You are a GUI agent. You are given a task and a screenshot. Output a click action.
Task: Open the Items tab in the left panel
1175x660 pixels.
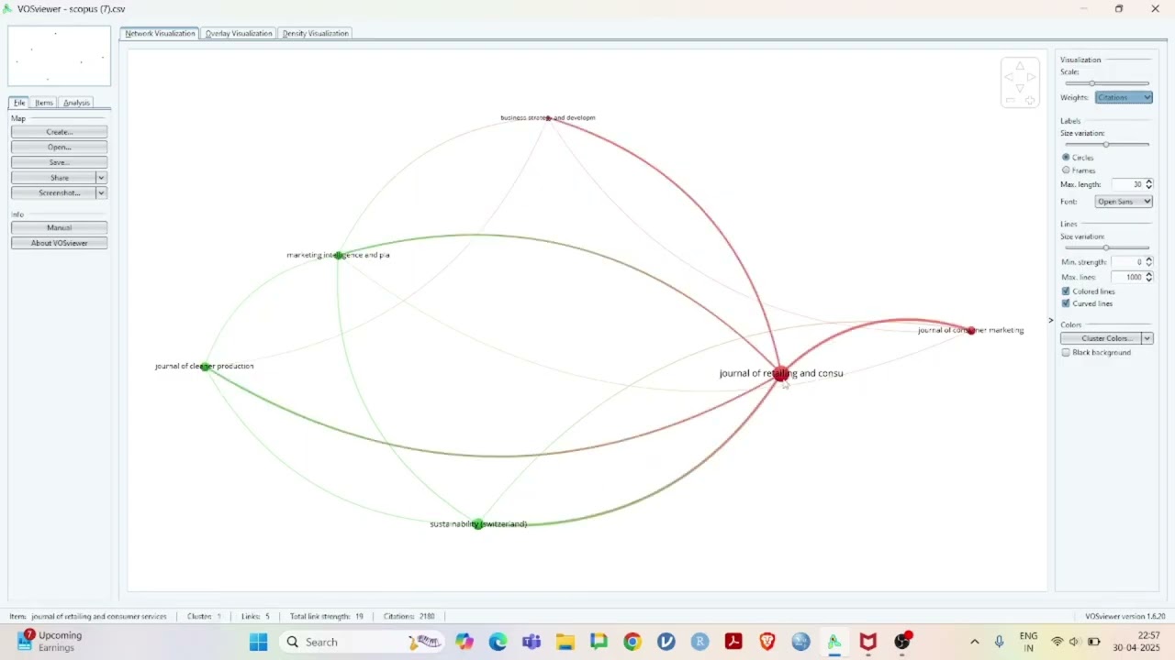pyautogui.click(x=44, y=103)
